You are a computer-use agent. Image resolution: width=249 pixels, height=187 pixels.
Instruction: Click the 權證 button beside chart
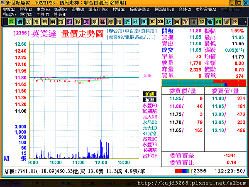coord(149,100)
